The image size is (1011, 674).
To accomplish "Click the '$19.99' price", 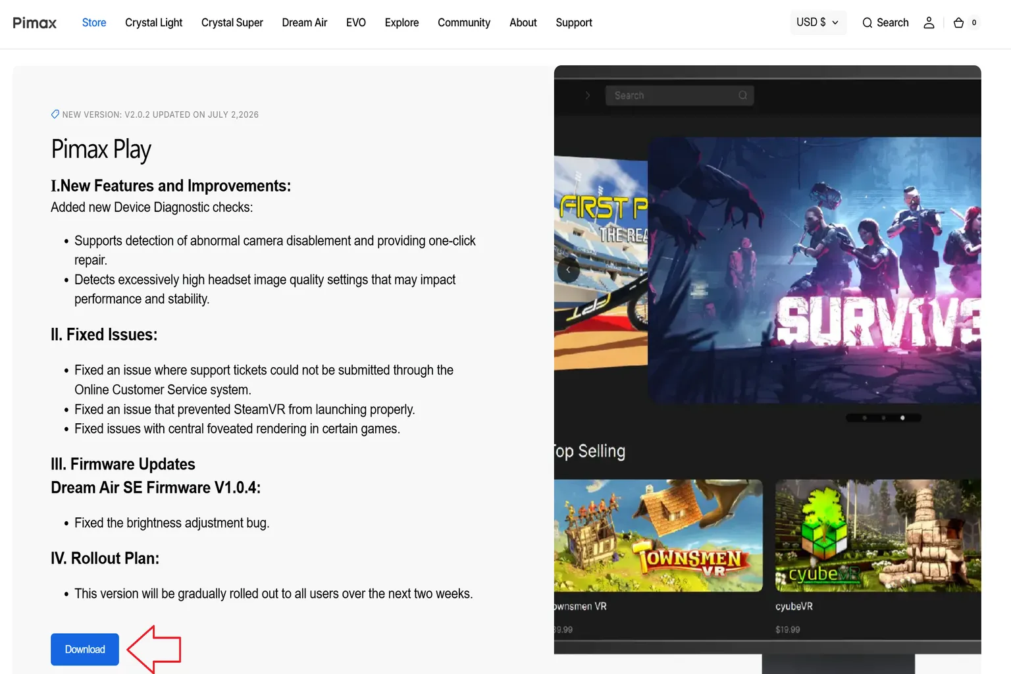I will click(788, 630).
